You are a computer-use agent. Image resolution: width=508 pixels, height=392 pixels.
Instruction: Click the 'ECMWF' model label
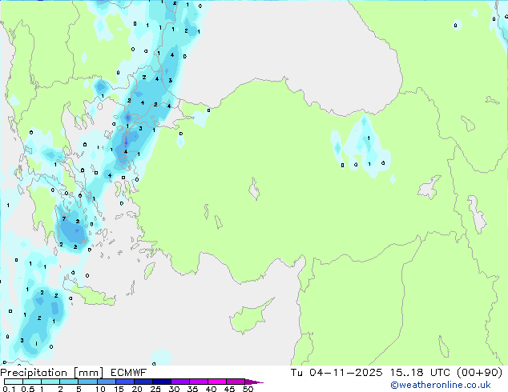tap(129, 373)
